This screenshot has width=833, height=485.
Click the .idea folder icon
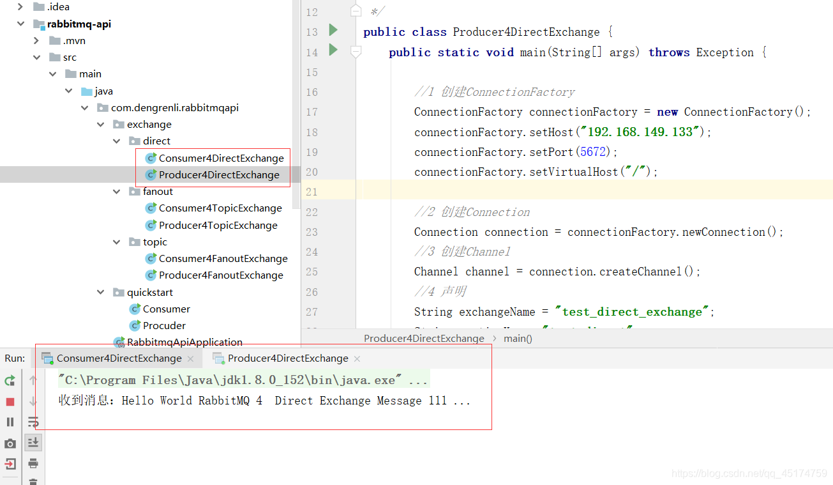click(x=39, y=7)
